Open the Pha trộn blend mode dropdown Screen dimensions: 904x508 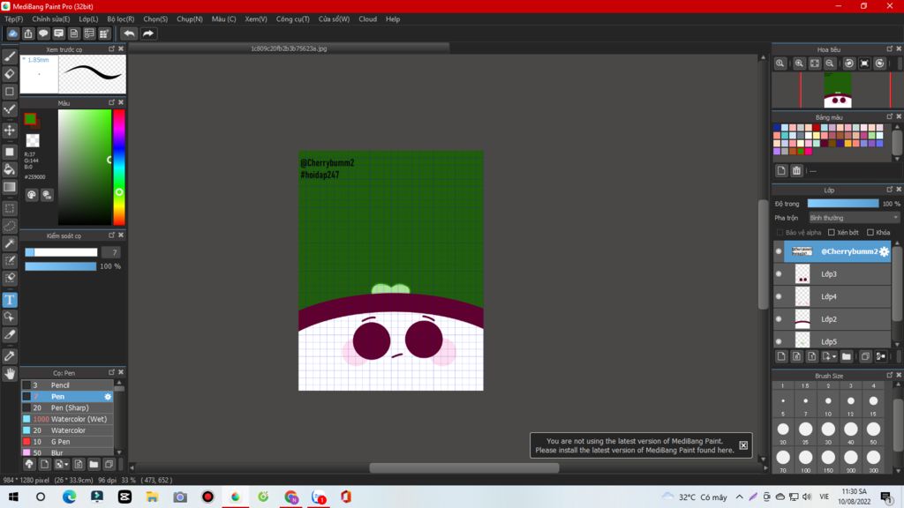(x=854, y=218)
